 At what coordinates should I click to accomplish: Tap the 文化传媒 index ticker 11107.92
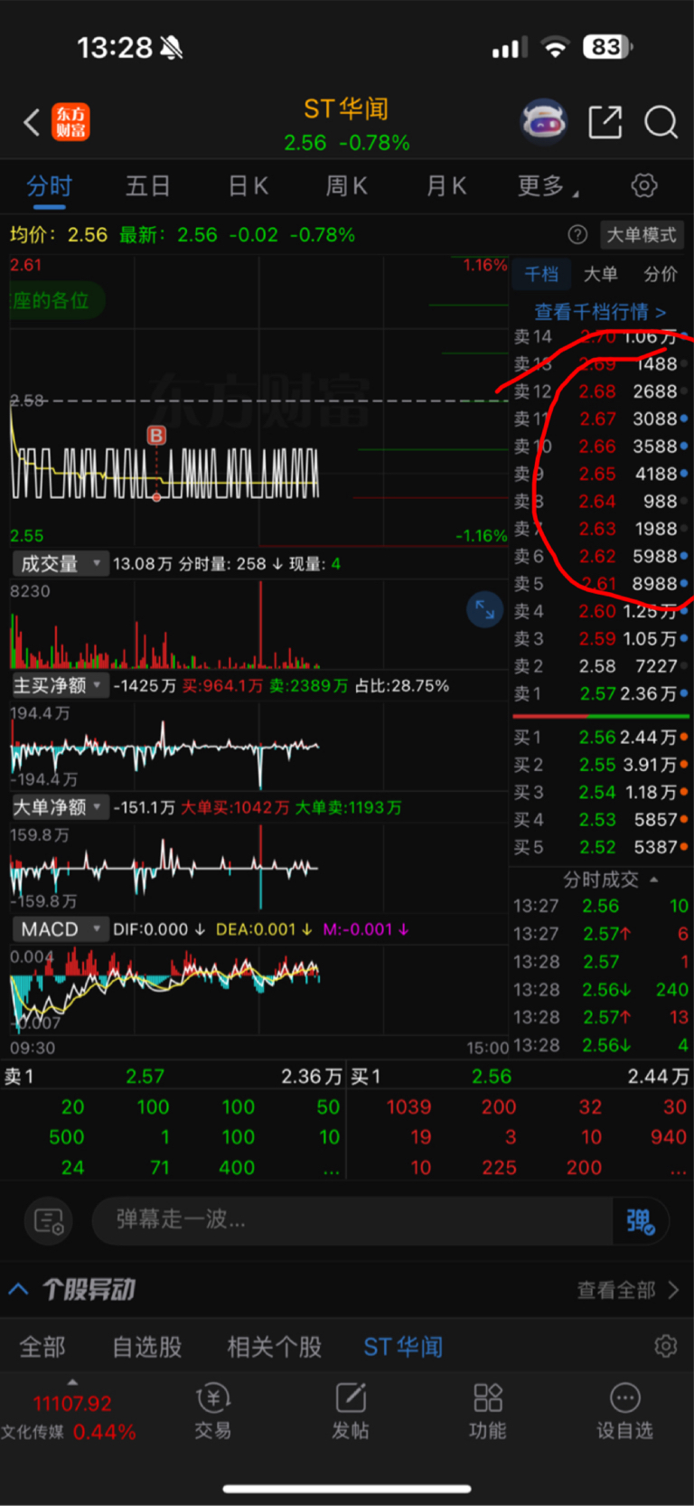(69, 1417)
